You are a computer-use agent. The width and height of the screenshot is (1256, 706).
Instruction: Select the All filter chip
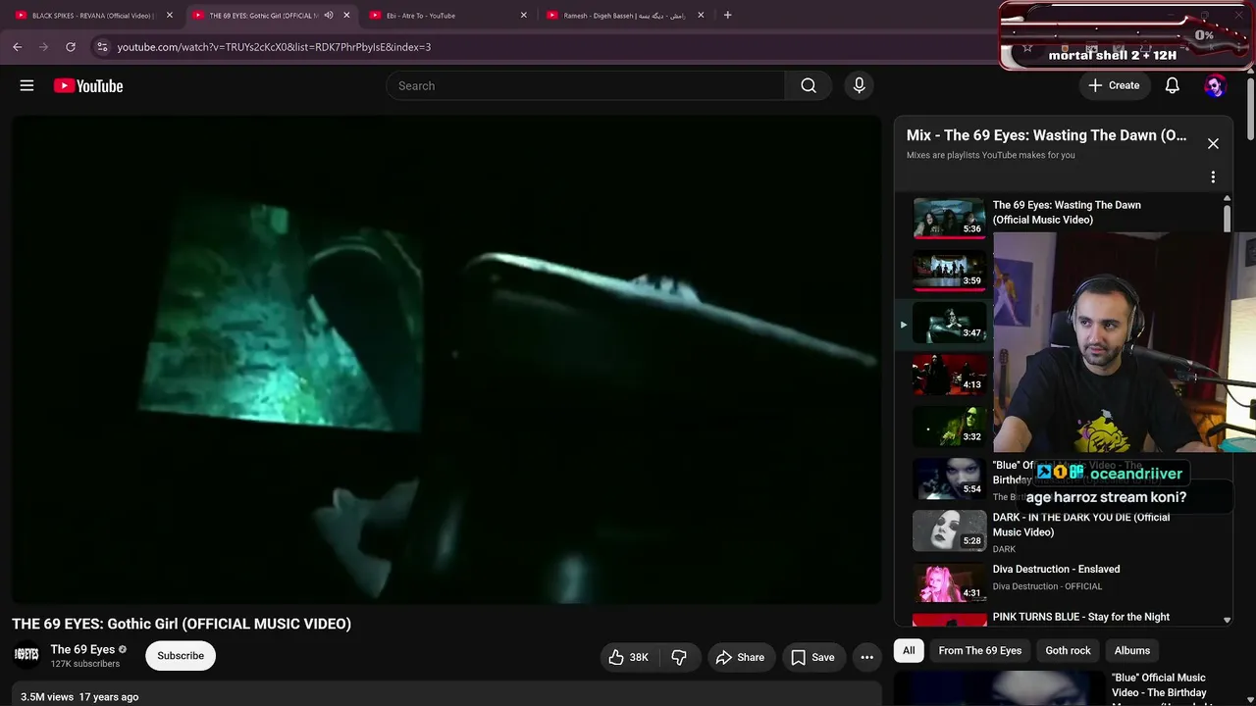pyautogui.click(x=909, y=650)
